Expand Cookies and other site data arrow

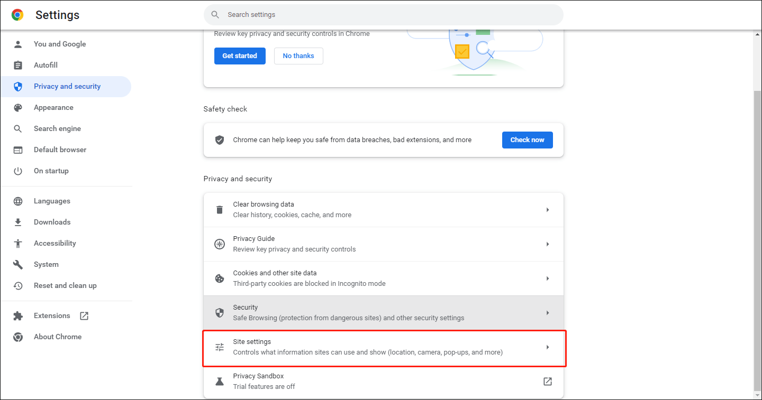[x=548, y=278]
